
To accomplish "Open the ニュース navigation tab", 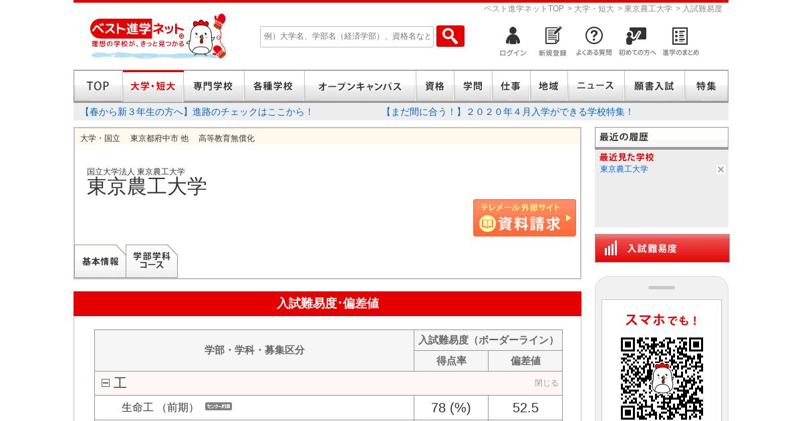I will [x=596, y=86].
